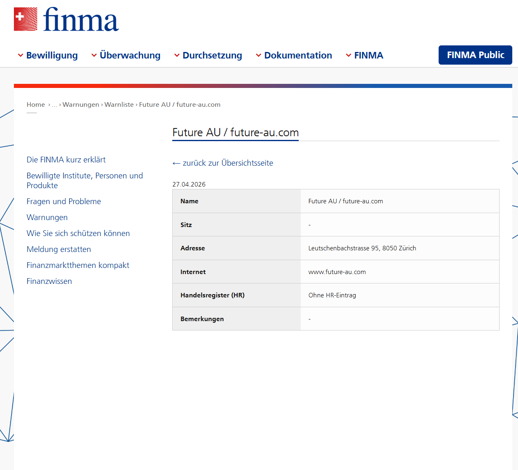This screenshot has height=470, width=518.
Task: Click the FINMA Public button
Action: click(x=475, y=55)
